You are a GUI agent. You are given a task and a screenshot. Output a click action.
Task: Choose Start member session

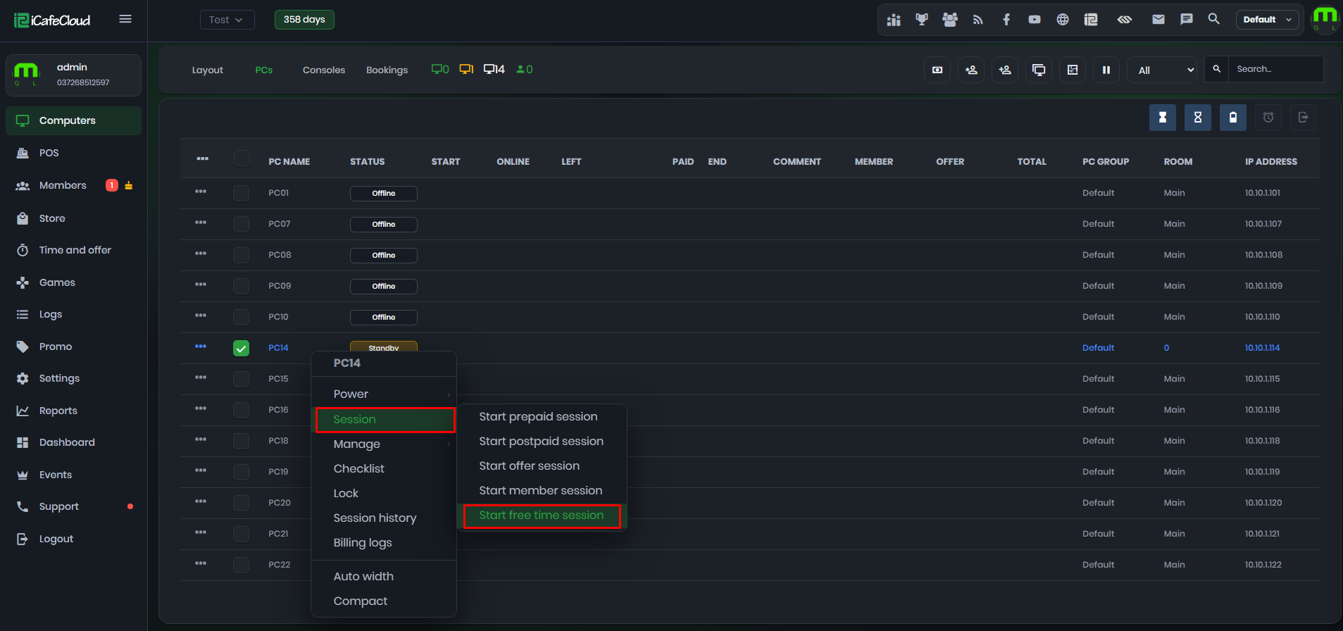(x=542, y=491)
